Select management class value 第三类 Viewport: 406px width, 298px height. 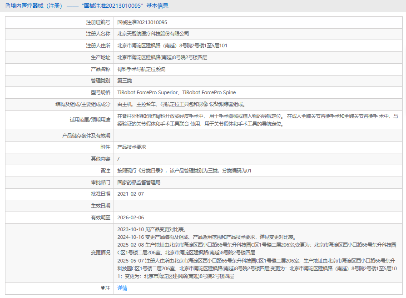point(124,81)
